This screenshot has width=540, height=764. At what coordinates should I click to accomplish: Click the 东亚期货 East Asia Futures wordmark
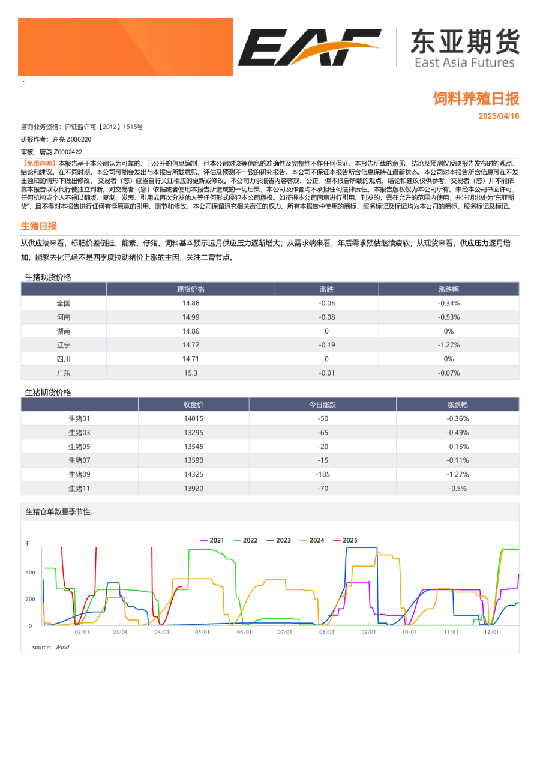pyautogui.click(x=464, y=48)
